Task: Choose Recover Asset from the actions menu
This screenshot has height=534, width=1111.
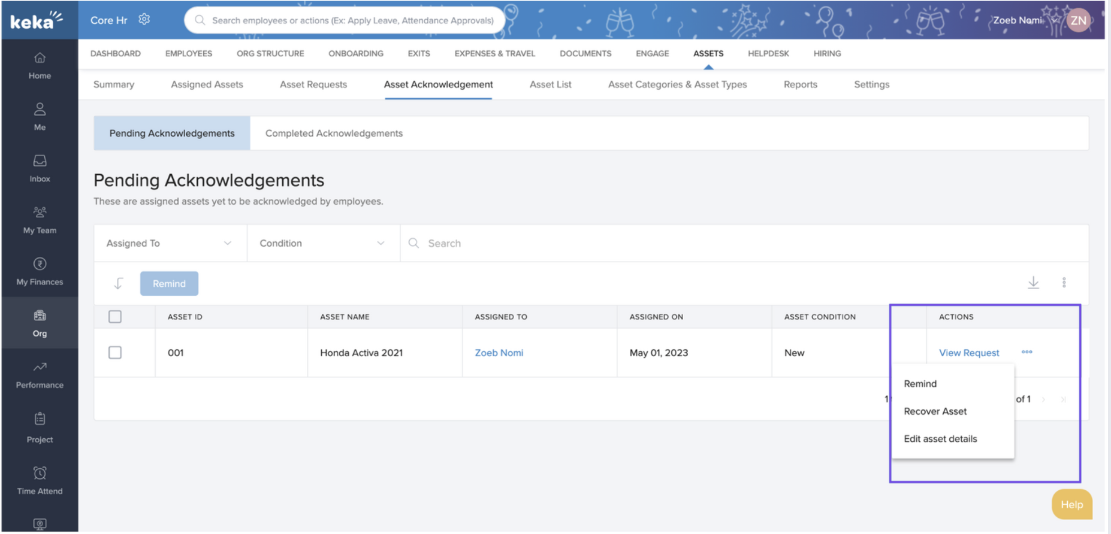Action: [x=935, y=411]
